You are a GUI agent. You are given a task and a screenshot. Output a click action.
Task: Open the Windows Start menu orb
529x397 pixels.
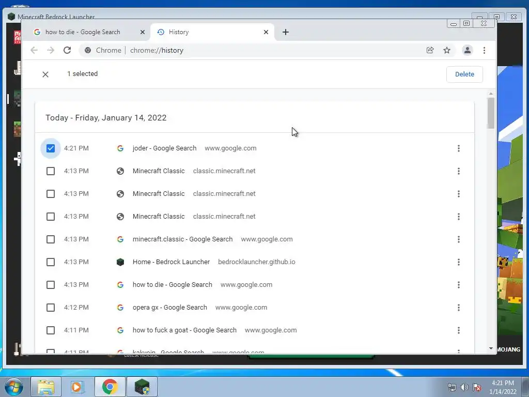[14, 387]
